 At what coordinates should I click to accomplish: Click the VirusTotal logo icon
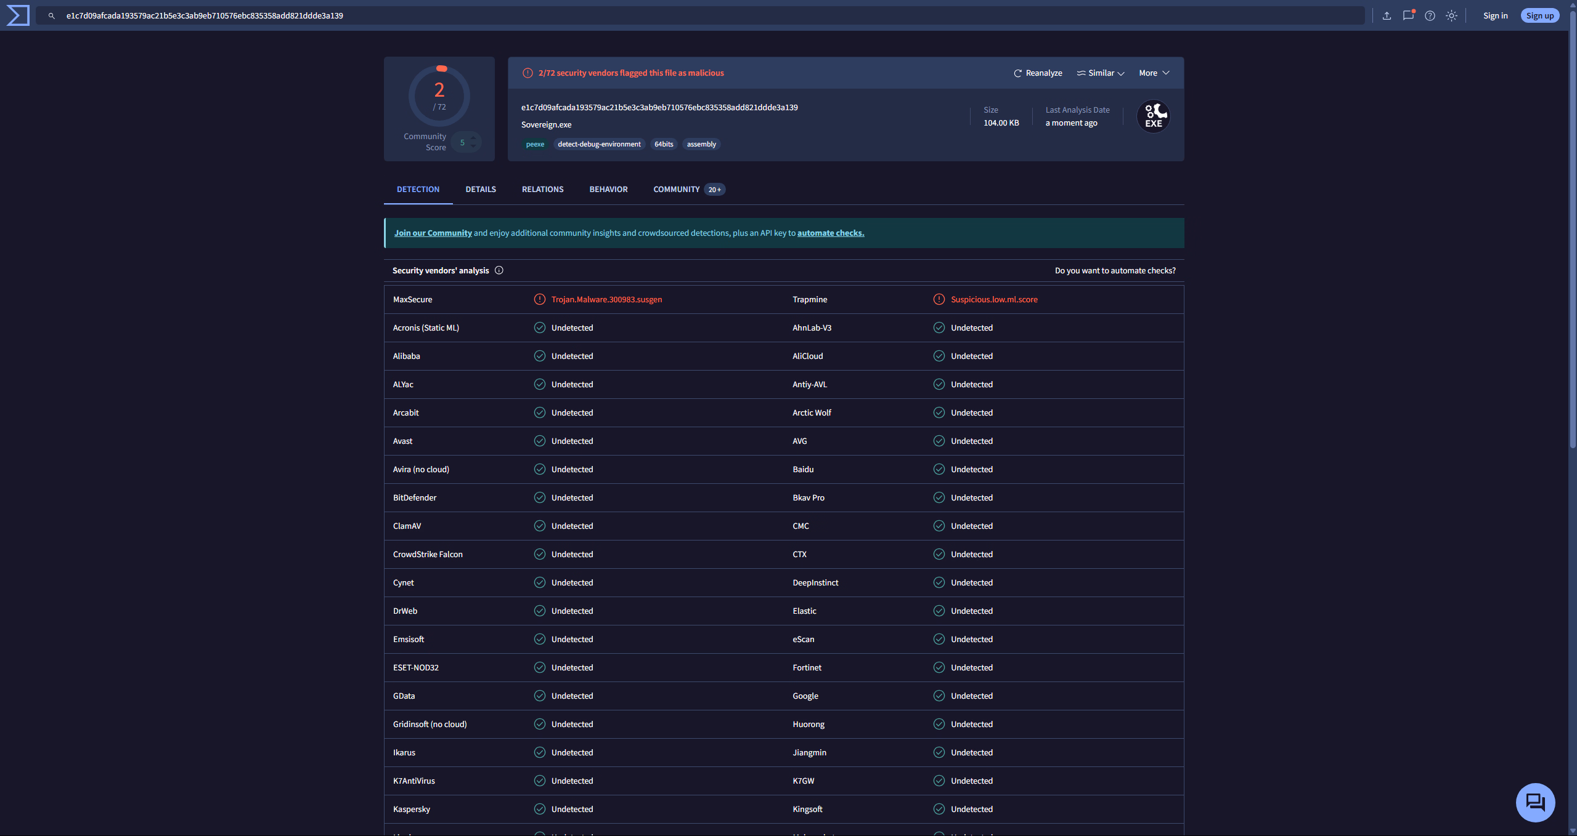18,15
